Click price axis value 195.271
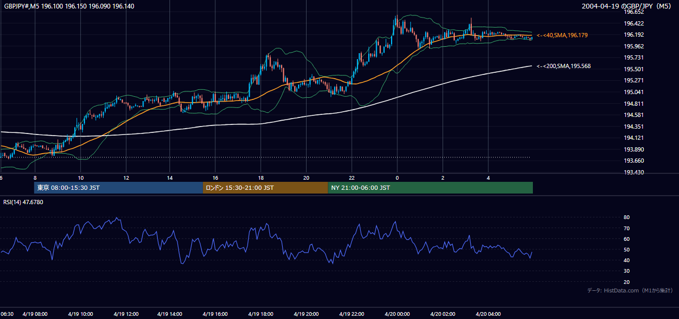Image resolution: width=679 pixels, height=319 pixels. click(633, 80)
